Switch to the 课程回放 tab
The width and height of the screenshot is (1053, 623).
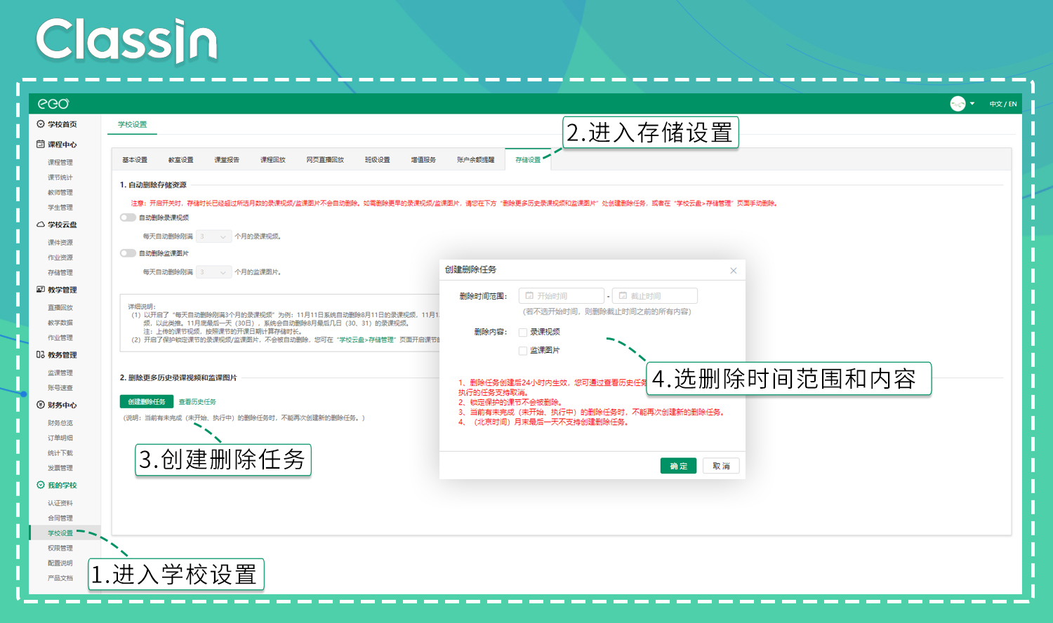273,160
